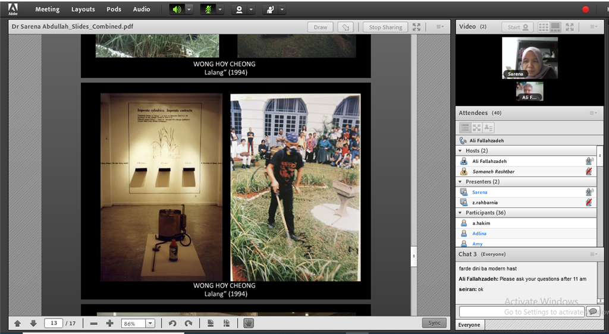Click Stop Sharing button
Image resolution: width=609 pixels, height=334 pixels.
coord(385,27)
